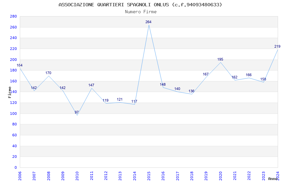The height and width of the screenshot is (182, 281).
Task: Select the peak data label 264
Action: (148, 22)
